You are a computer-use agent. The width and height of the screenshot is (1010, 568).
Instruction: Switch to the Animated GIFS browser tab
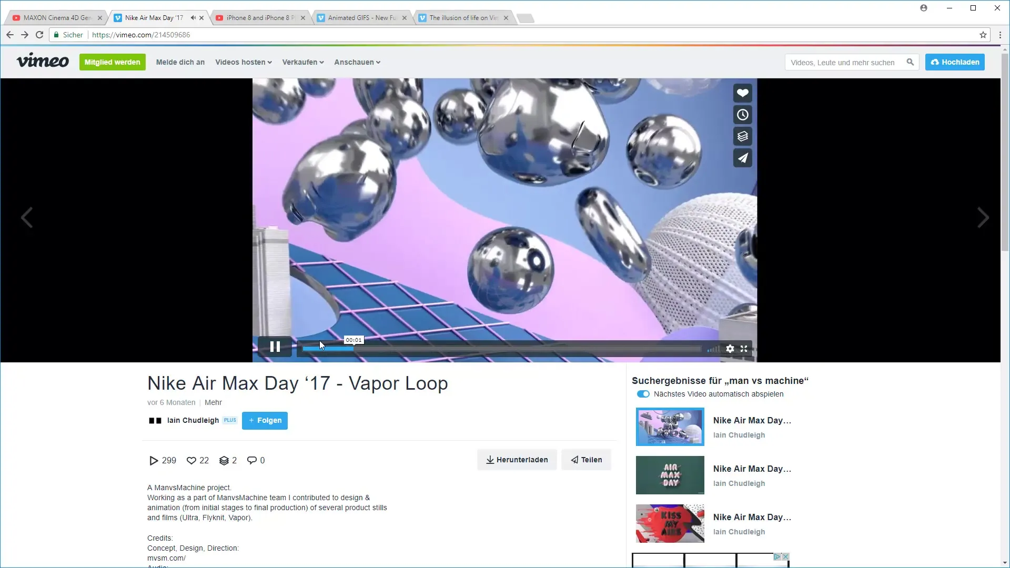362,17
